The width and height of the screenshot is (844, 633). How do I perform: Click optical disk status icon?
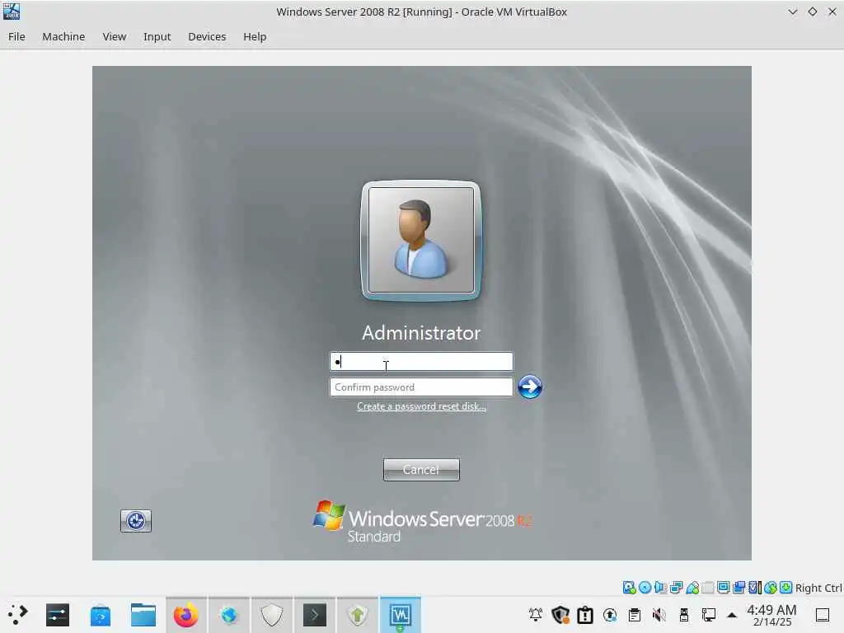645,587
